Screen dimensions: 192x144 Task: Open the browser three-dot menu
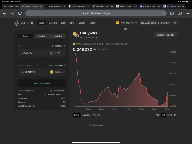pyautogui.click(x=188, y=13)
